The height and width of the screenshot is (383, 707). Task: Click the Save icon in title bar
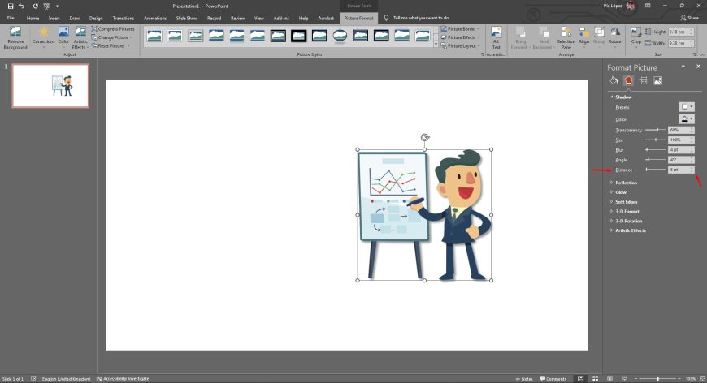coord(10,6)
